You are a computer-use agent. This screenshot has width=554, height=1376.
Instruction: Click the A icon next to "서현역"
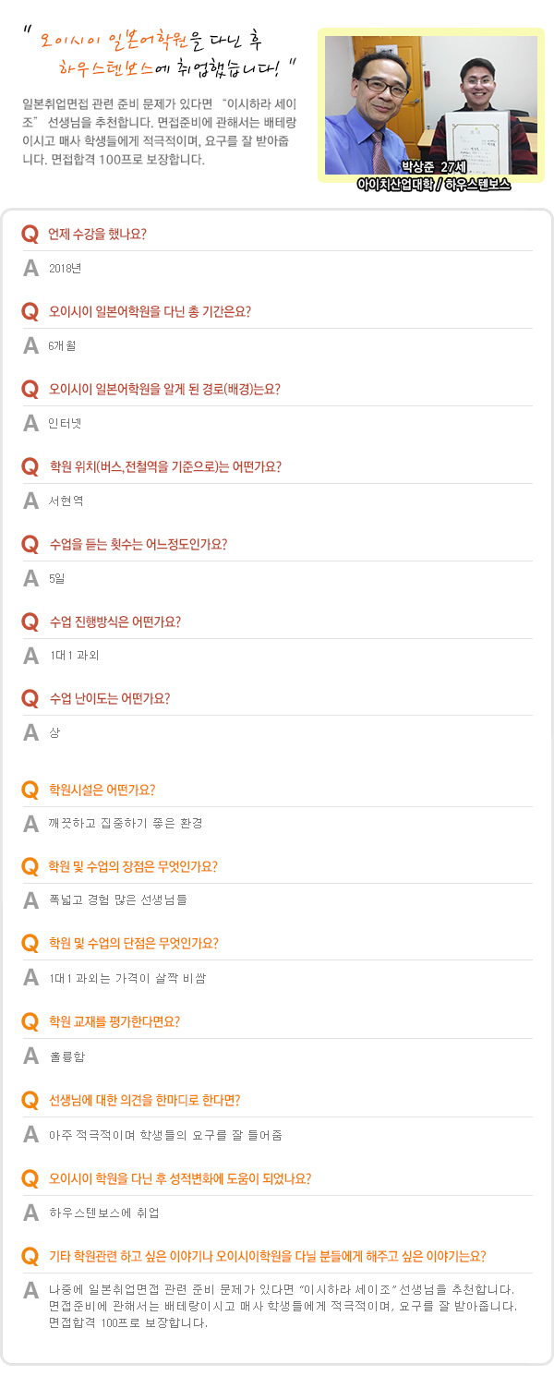pyautogui.click(x=31, y=501)
